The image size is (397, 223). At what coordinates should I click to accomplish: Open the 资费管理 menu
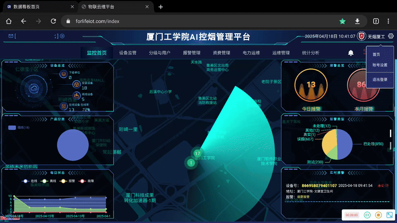(x=221, y=53)
